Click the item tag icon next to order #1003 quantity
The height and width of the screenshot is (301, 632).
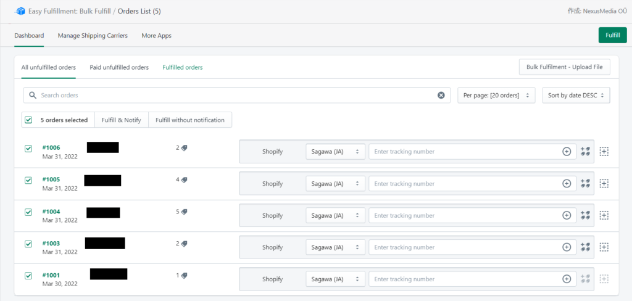tap(184, 244)
